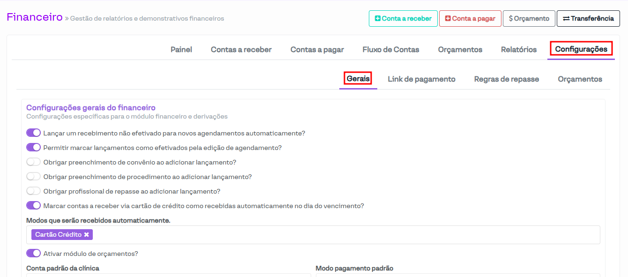The image size is (628, 277).
Task: Toggle 'Permitir marcar lançamentos como efetivados' switch
Action: point(33,148)
